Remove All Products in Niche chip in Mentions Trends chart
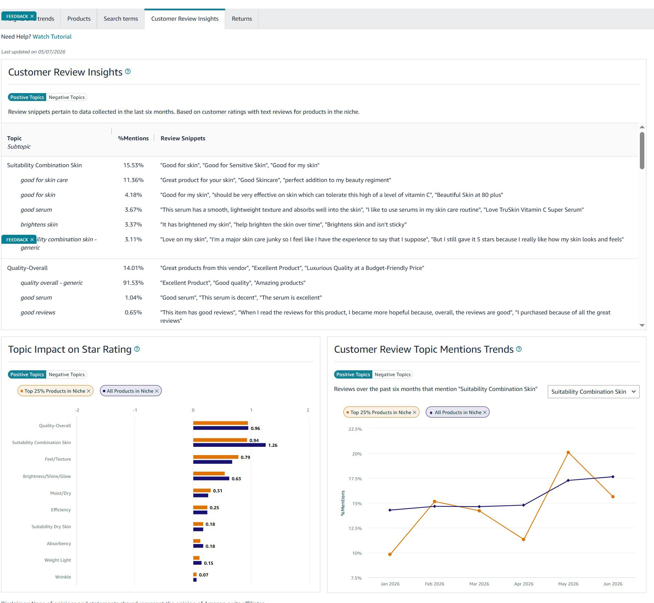This screenshot has height=603, width=654. [x=485, y=412]
